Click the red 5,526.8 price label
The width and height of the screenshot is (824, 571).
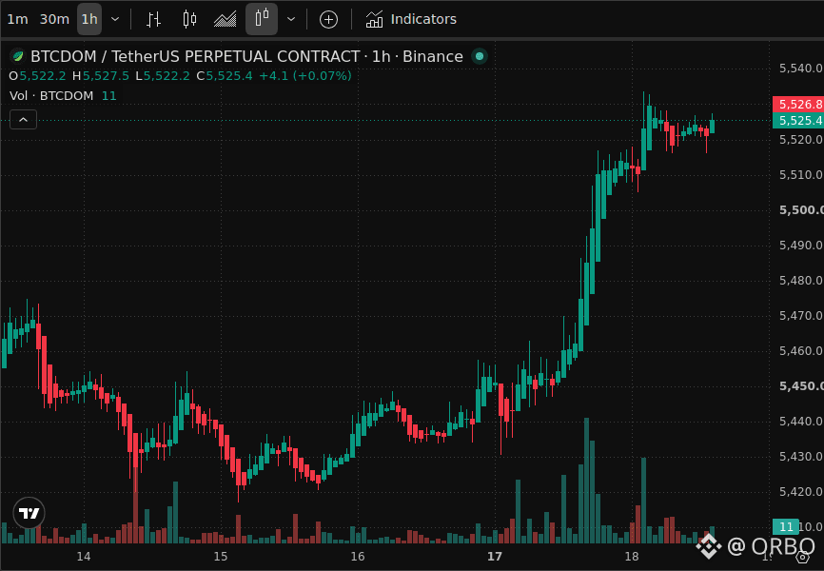(x=798, y=104)
